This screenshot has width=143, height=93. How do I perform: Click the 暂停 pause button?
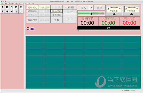pyautogui.click(x=70, y=12)
